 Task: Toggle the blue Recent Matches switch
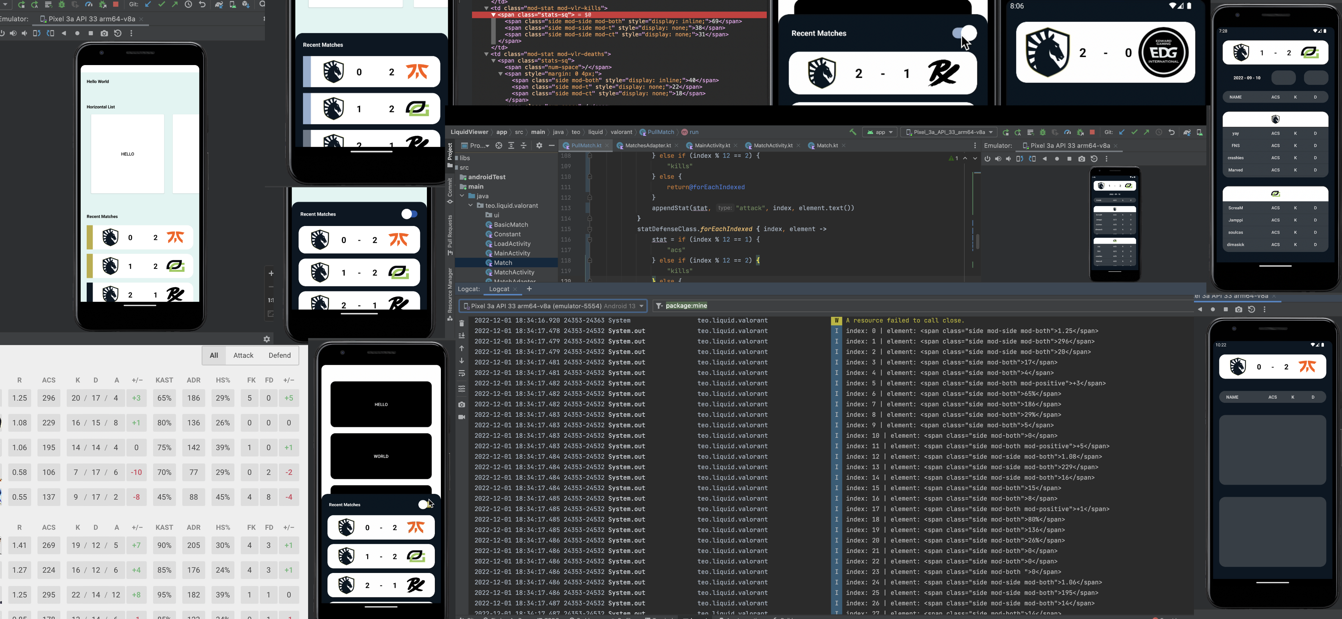pyautogui.click(x=409, y=214)
